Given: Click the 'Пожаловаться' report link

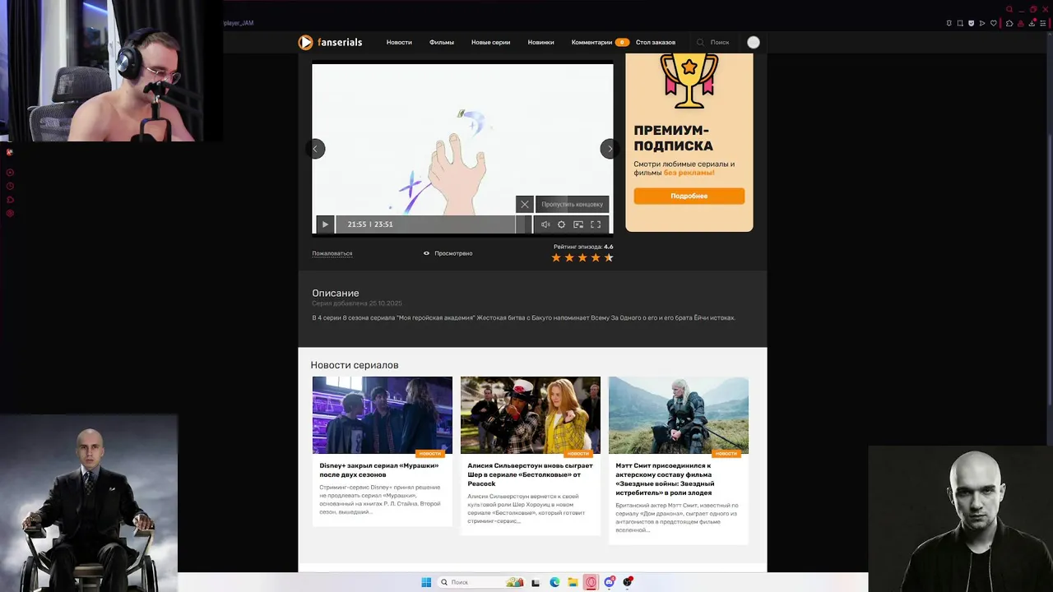Looking at the screenshot, I should [332, 253].
